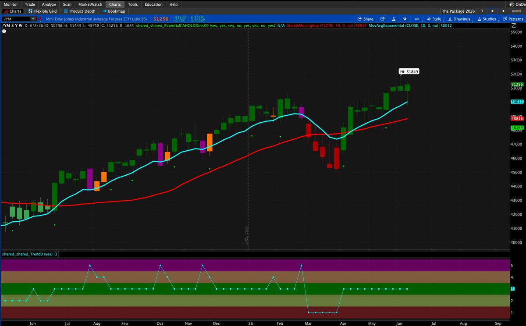Image resolution: width=526 pixels, height=326 pixels.
Task: Open the Bookmap sub-tab
Action: coord(114,11)
